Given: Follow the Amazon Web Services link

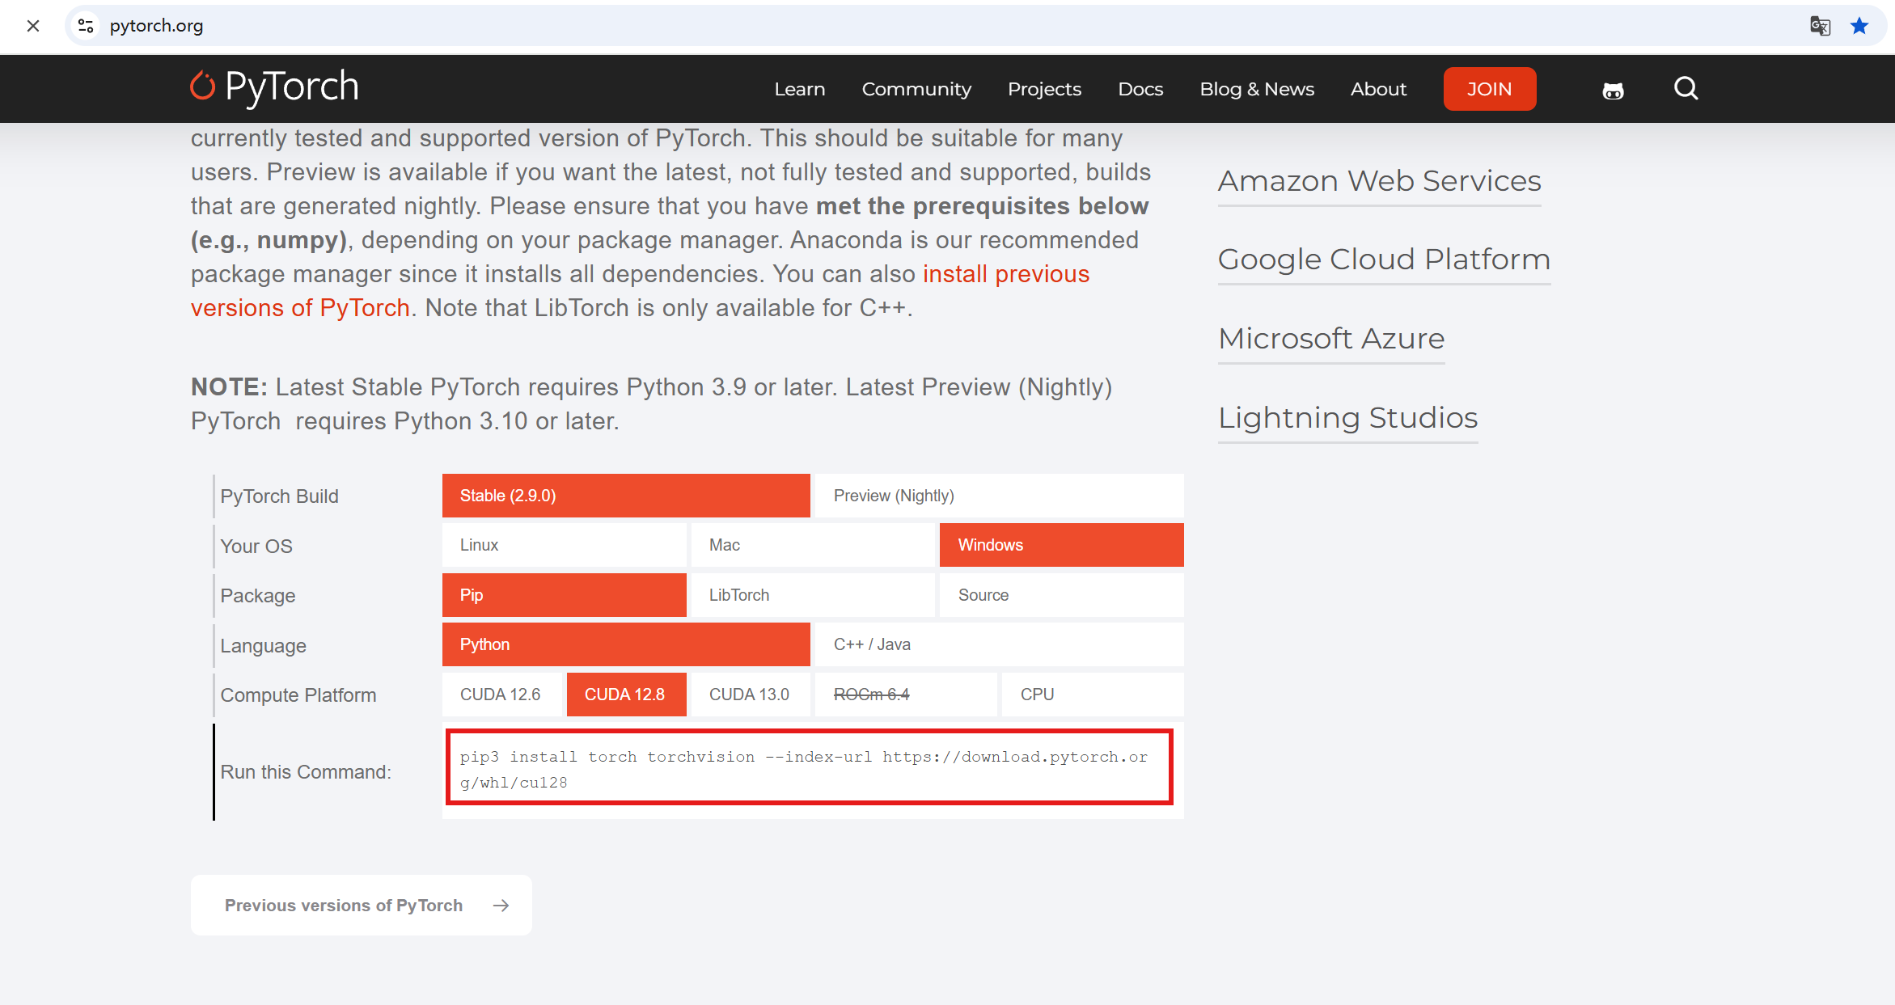Looking at the screenshot, I should pos(1379,181).
